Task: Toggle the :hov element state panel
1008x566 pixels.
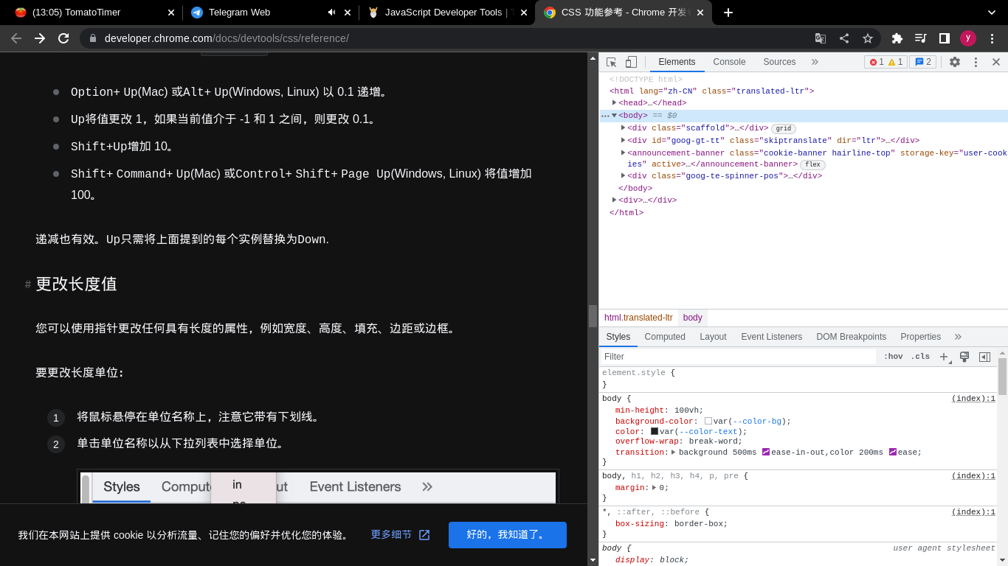Action: pos(893,357)
